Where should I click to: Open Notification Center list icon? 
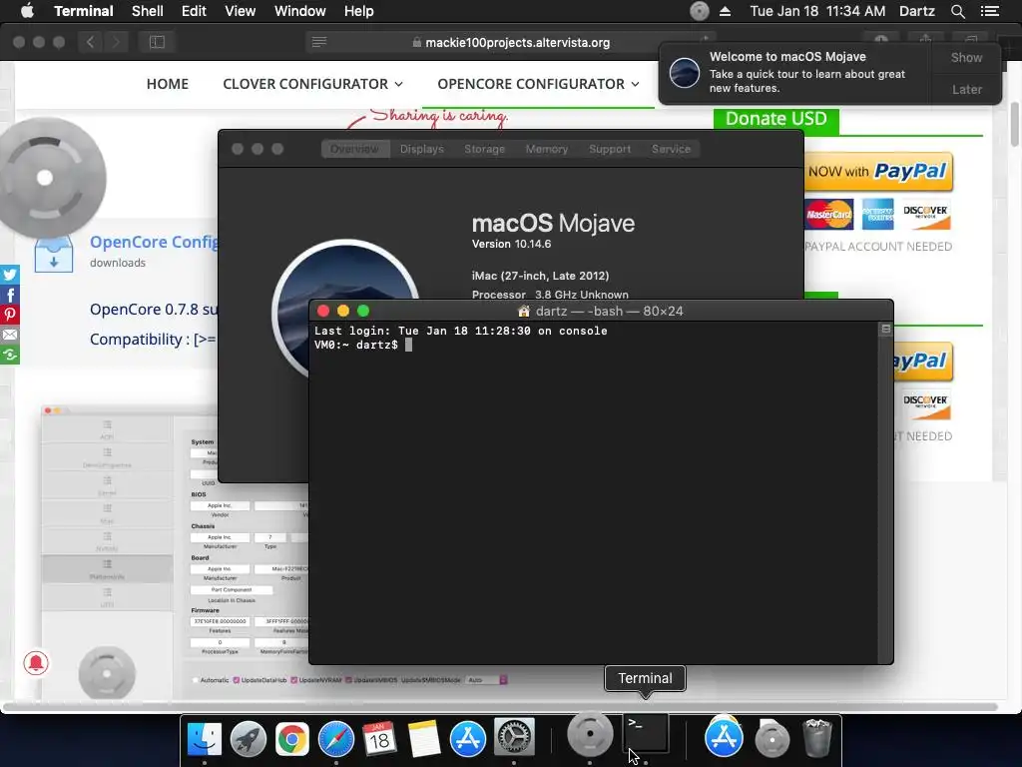pos(989,11)
